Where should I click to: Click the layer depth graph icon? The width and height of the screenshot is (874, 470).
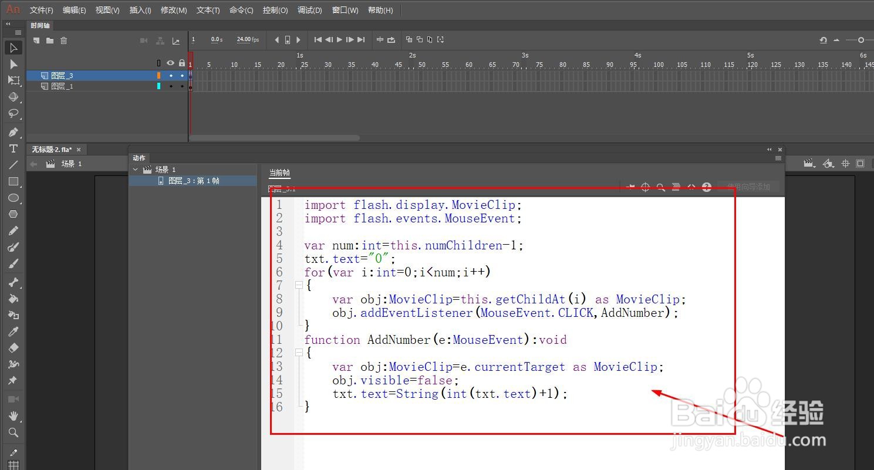click(176, 40)
